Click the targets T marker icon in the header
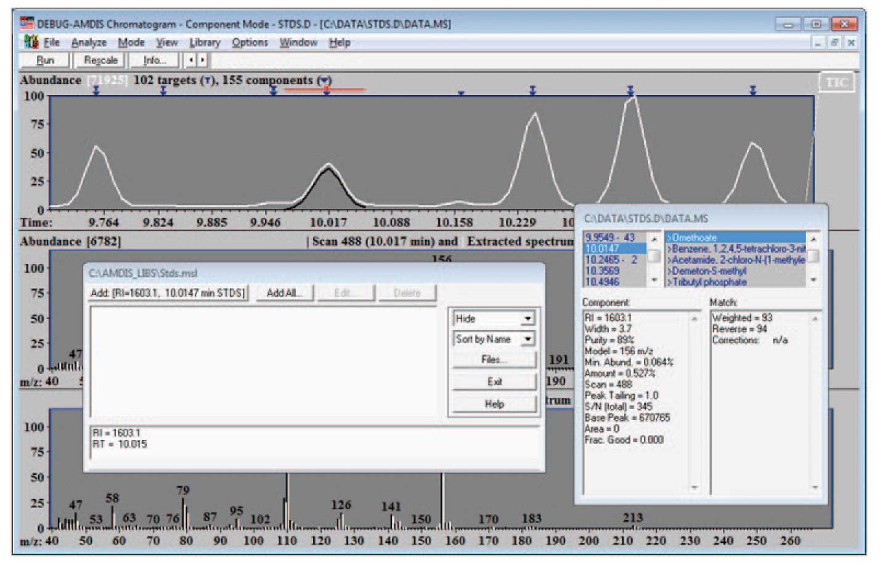 [x=208, y=81]
